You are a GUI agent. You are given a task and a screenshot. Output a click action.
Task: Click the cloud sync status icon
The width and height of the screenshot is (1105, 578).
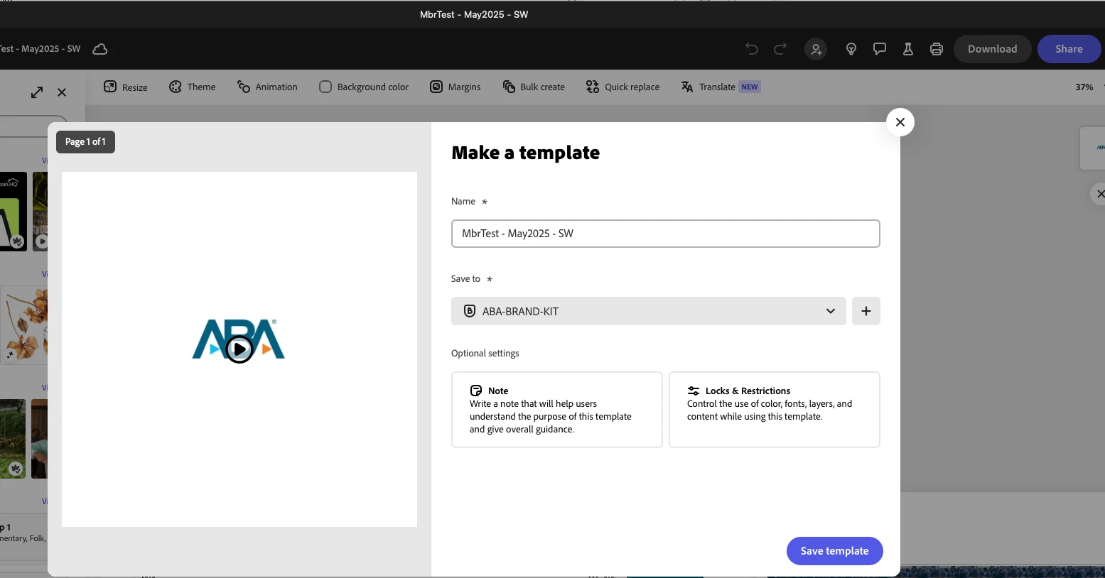click(100, 49)
